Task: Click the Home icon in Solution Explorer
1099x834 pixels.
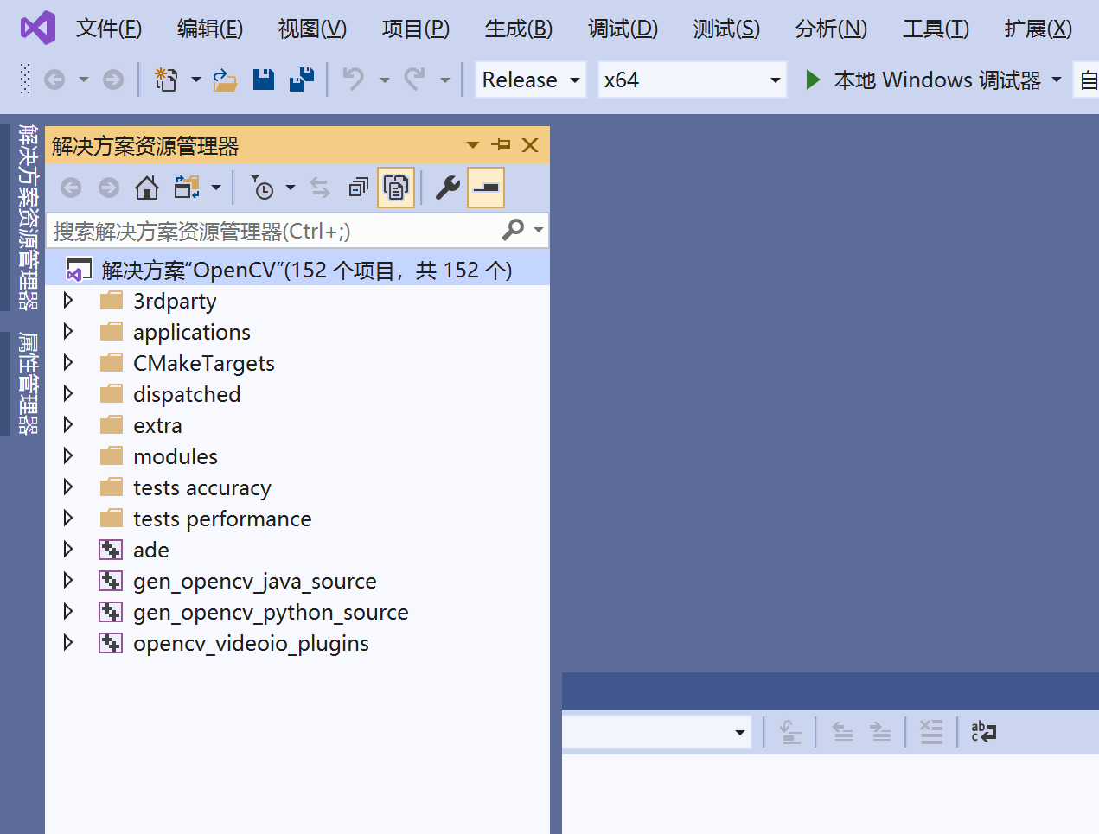Action: 147,188
